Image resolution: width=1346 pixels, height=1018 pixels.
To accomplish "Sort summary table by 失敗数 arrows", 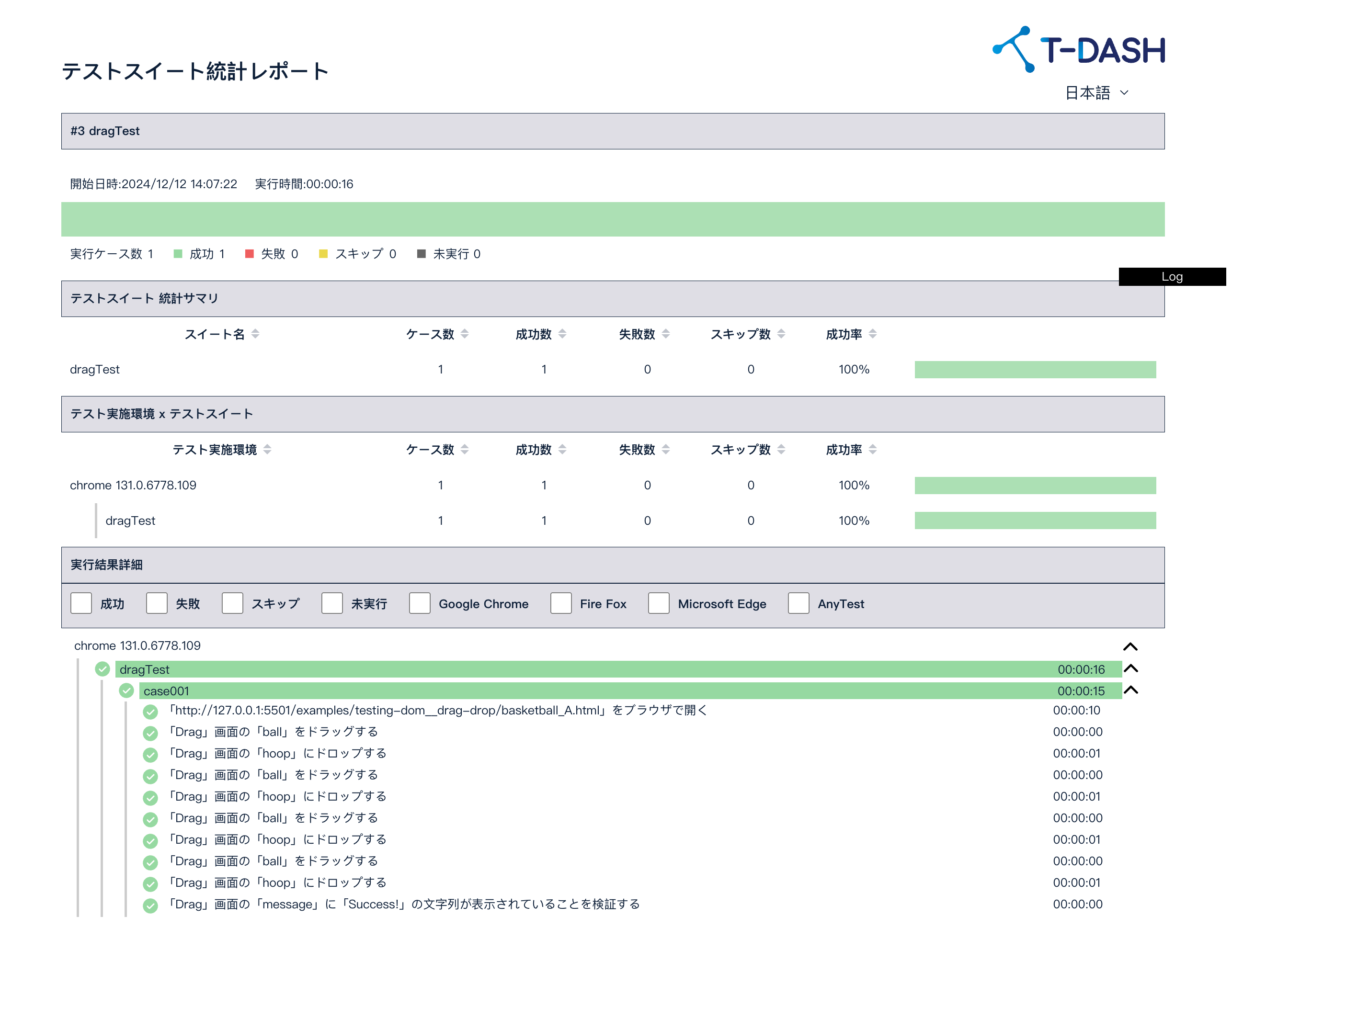I will 665,334.
